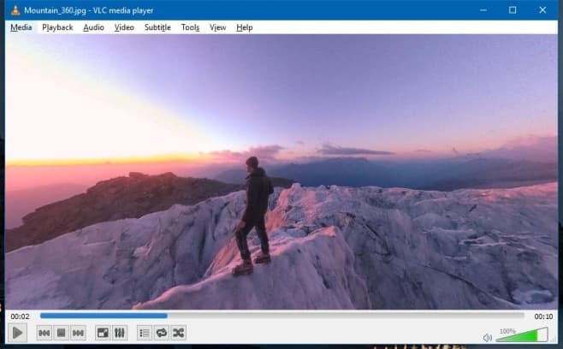Skip to the next media item
This screenshot has width=563, height=349.
coord(78,333)
